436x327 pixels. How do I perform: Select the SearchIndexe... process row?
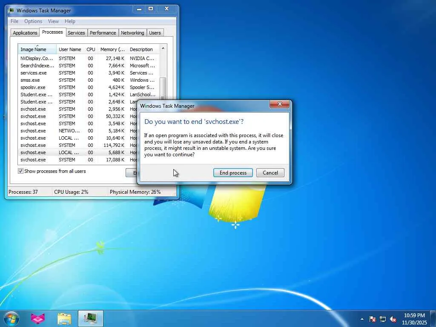(x=89, y=66)
